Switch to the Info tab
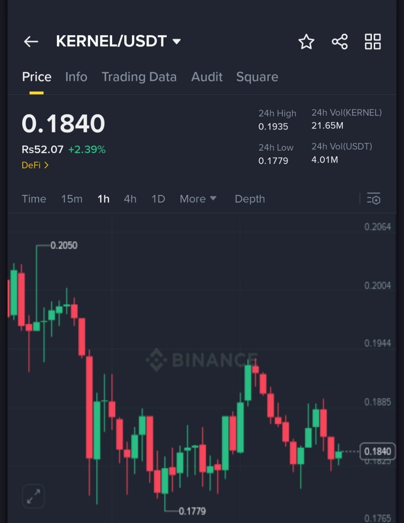 pyautogui.click(x=76, y=77)
